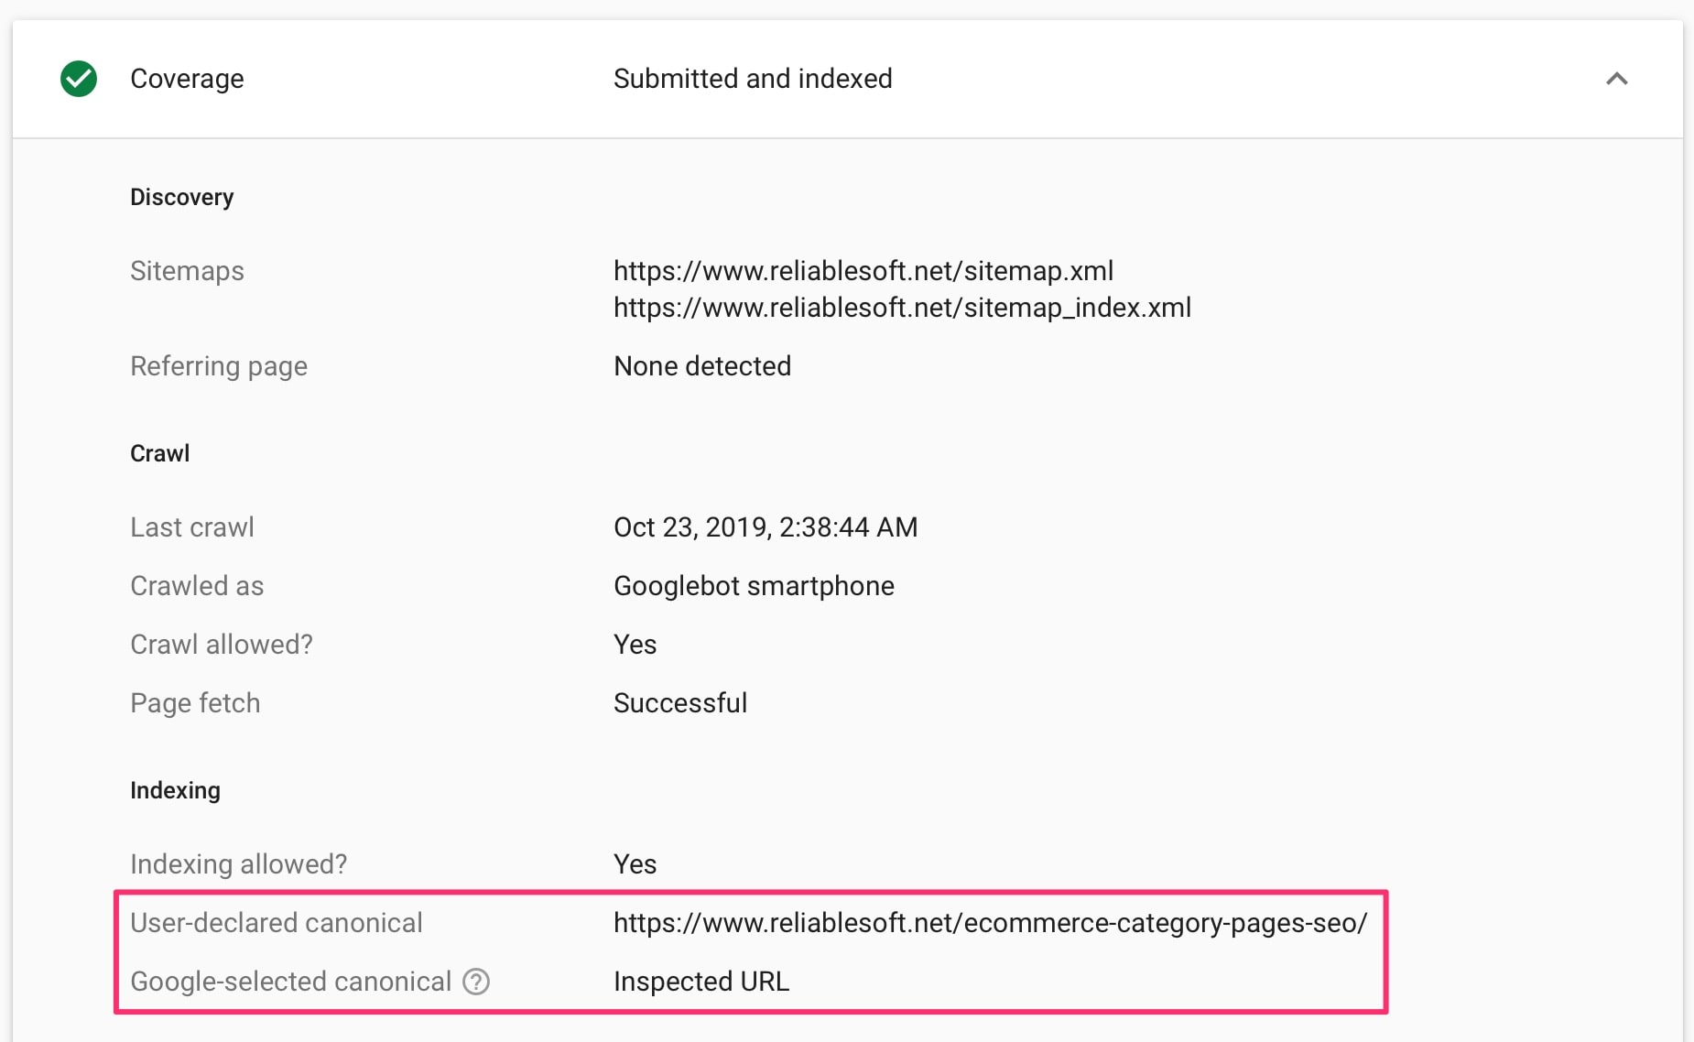Click the Indexing allowed? label

(238, 864)
